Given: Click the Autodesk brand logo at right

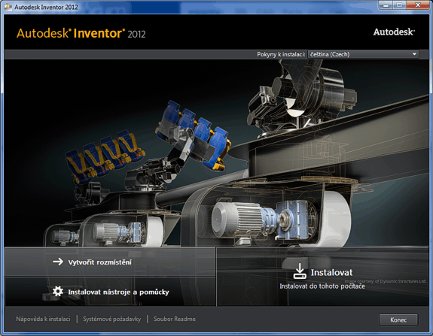Looking at the screenshot, I should 394,32.
